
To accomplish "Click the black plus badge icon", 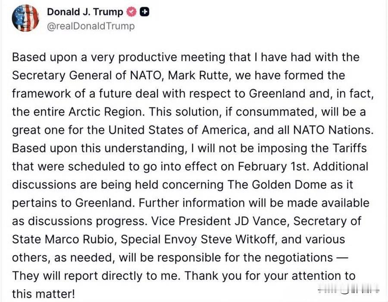I will 144,12.
